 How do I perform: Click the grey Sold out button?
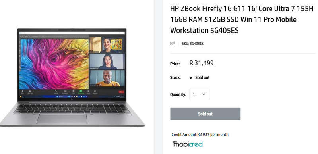pos(205,114)
